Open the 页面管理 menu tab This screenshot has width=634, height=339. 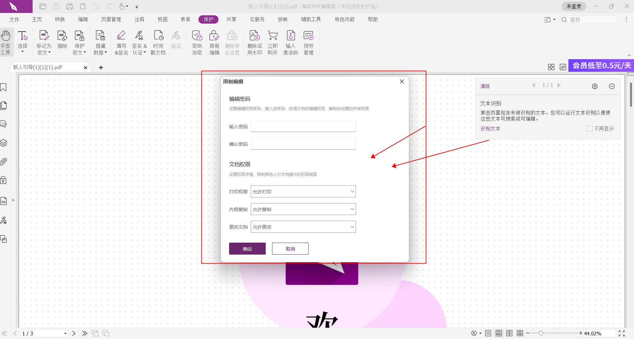coord(111,20)
